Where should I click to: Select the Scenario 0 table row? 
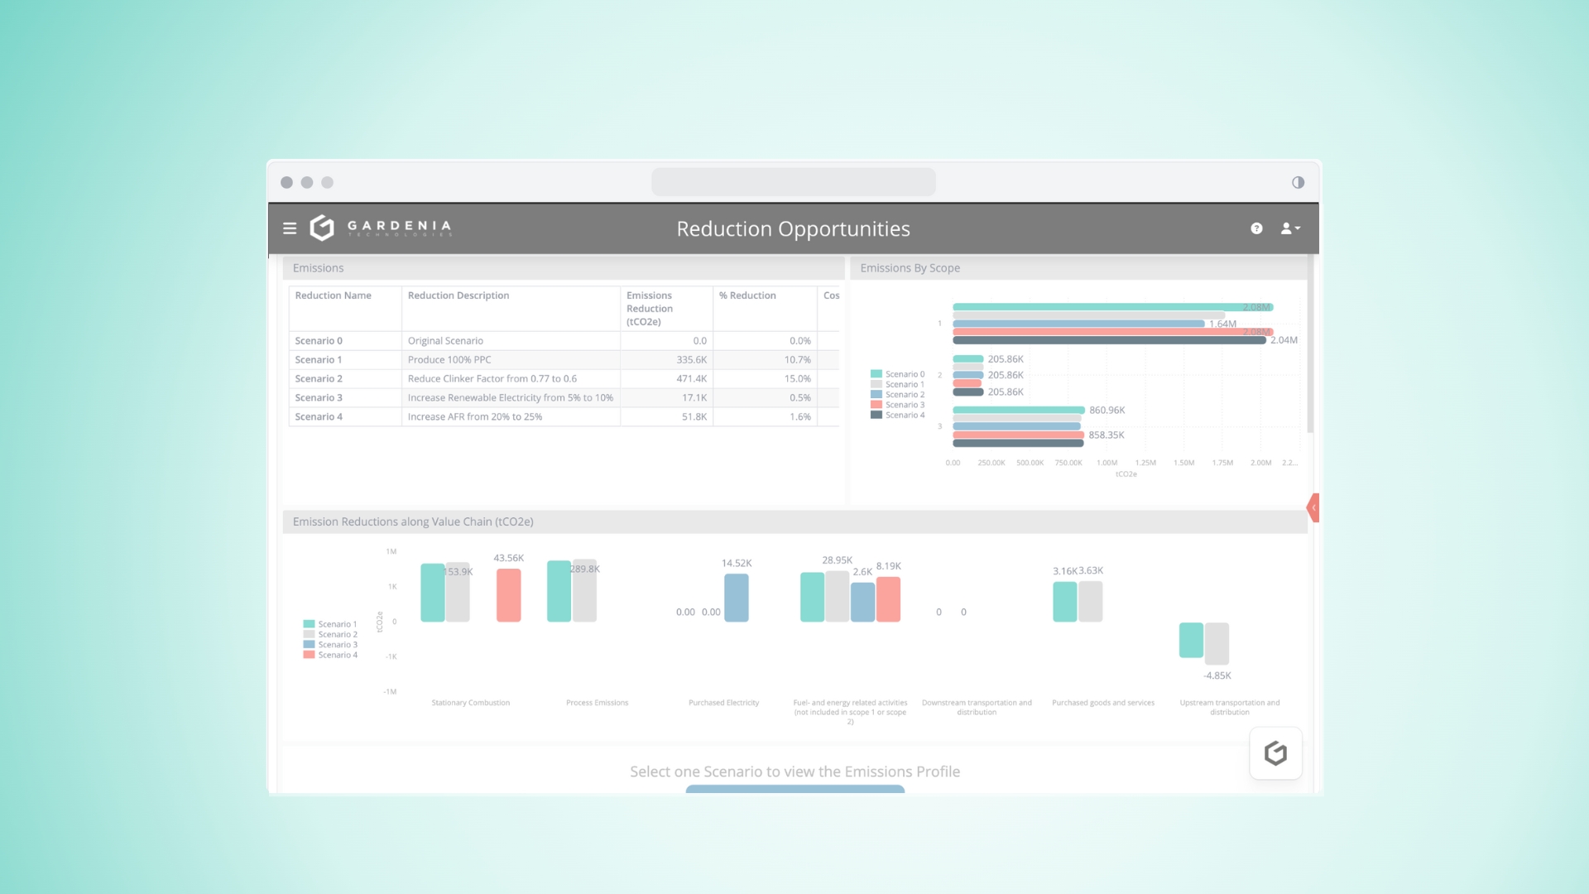[564, 341]
